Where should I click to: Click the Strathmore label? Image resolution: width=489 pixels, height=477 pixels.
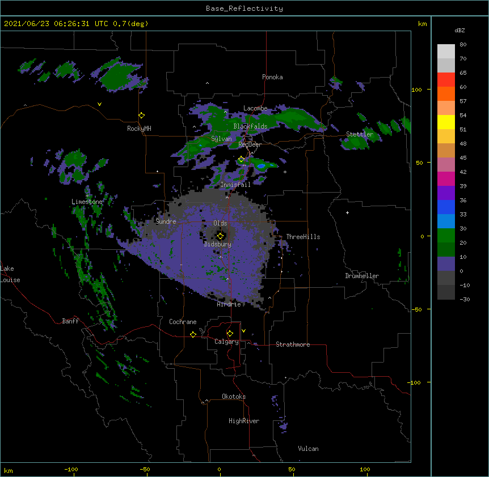click(293, 344)
